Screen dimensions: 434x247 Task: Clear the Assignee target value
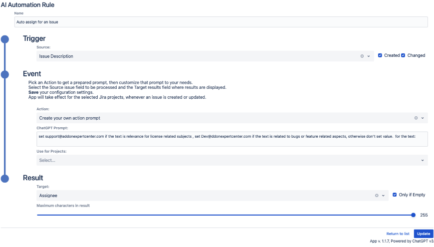(x=377, y=196)
